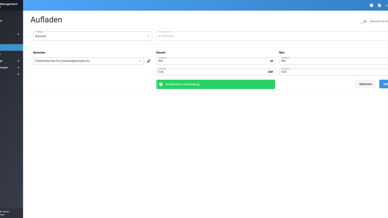Open the Feldschlösschen Fan visitor dropdown
The width and height of the screenshot is (388, 218).
point(88,61)
